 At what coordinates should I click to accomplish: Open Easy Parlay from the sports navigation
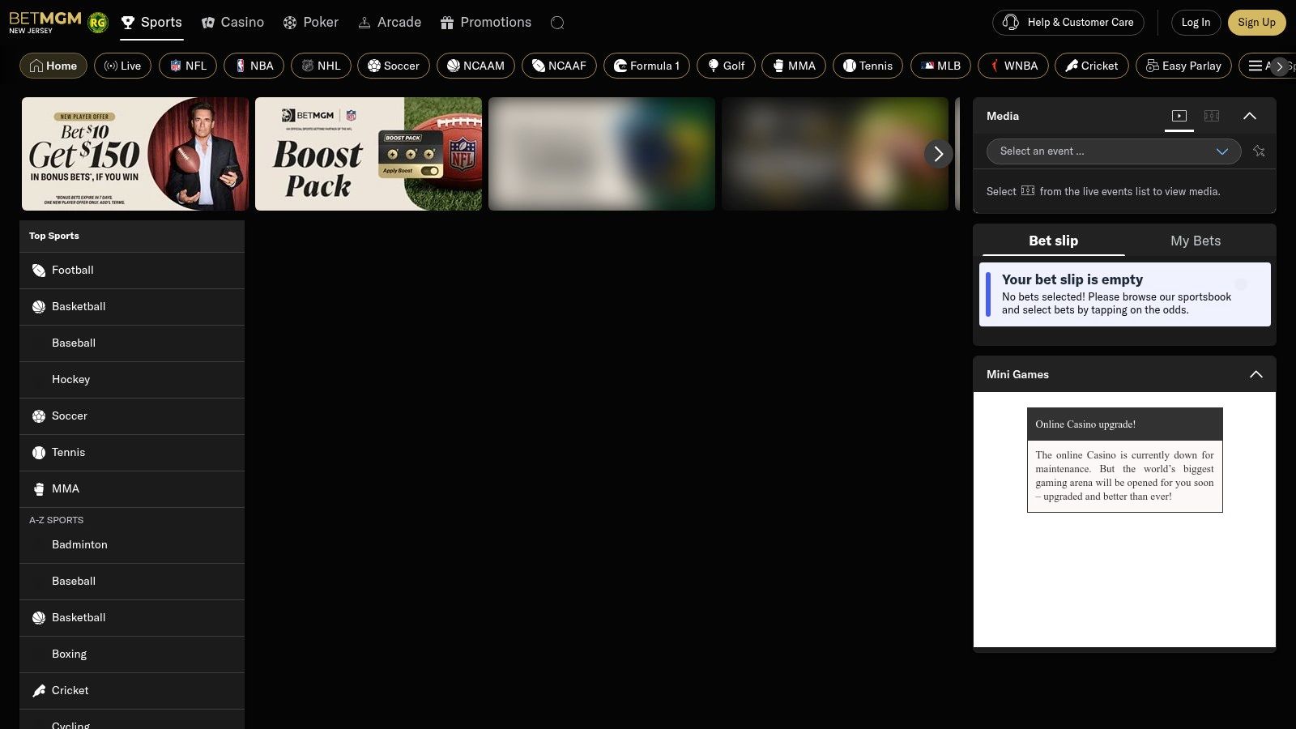1183,66
